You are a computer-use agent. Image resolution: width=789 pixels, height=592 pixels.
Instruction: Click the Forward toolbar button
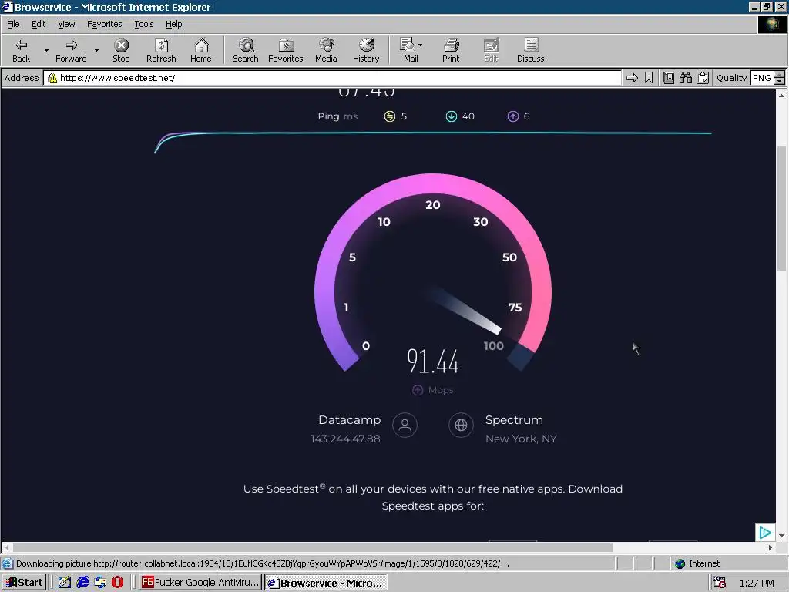click(x=71, y=50)
